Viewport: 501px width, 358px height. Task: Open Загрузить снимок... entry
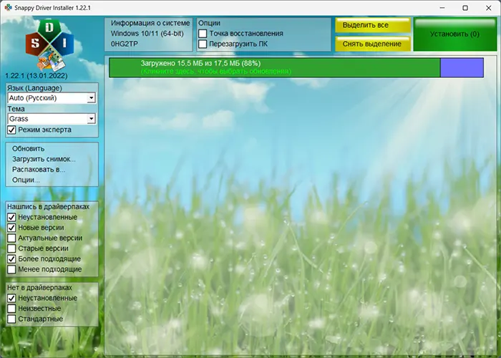coord(44,159)
